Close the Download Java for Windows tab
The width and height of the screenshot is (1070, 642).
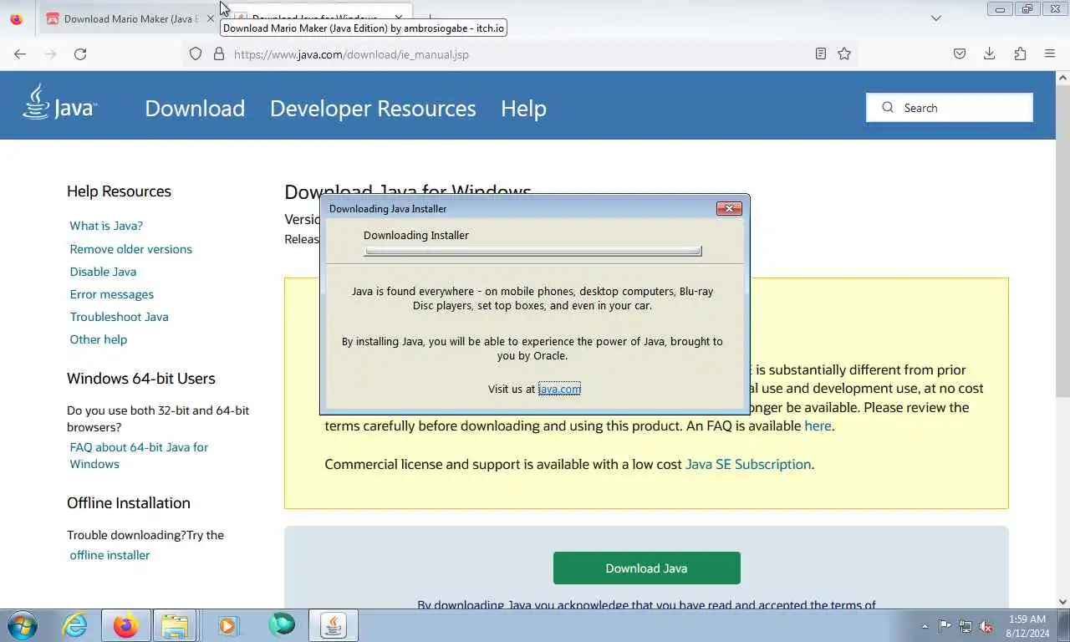pos(399,18)
